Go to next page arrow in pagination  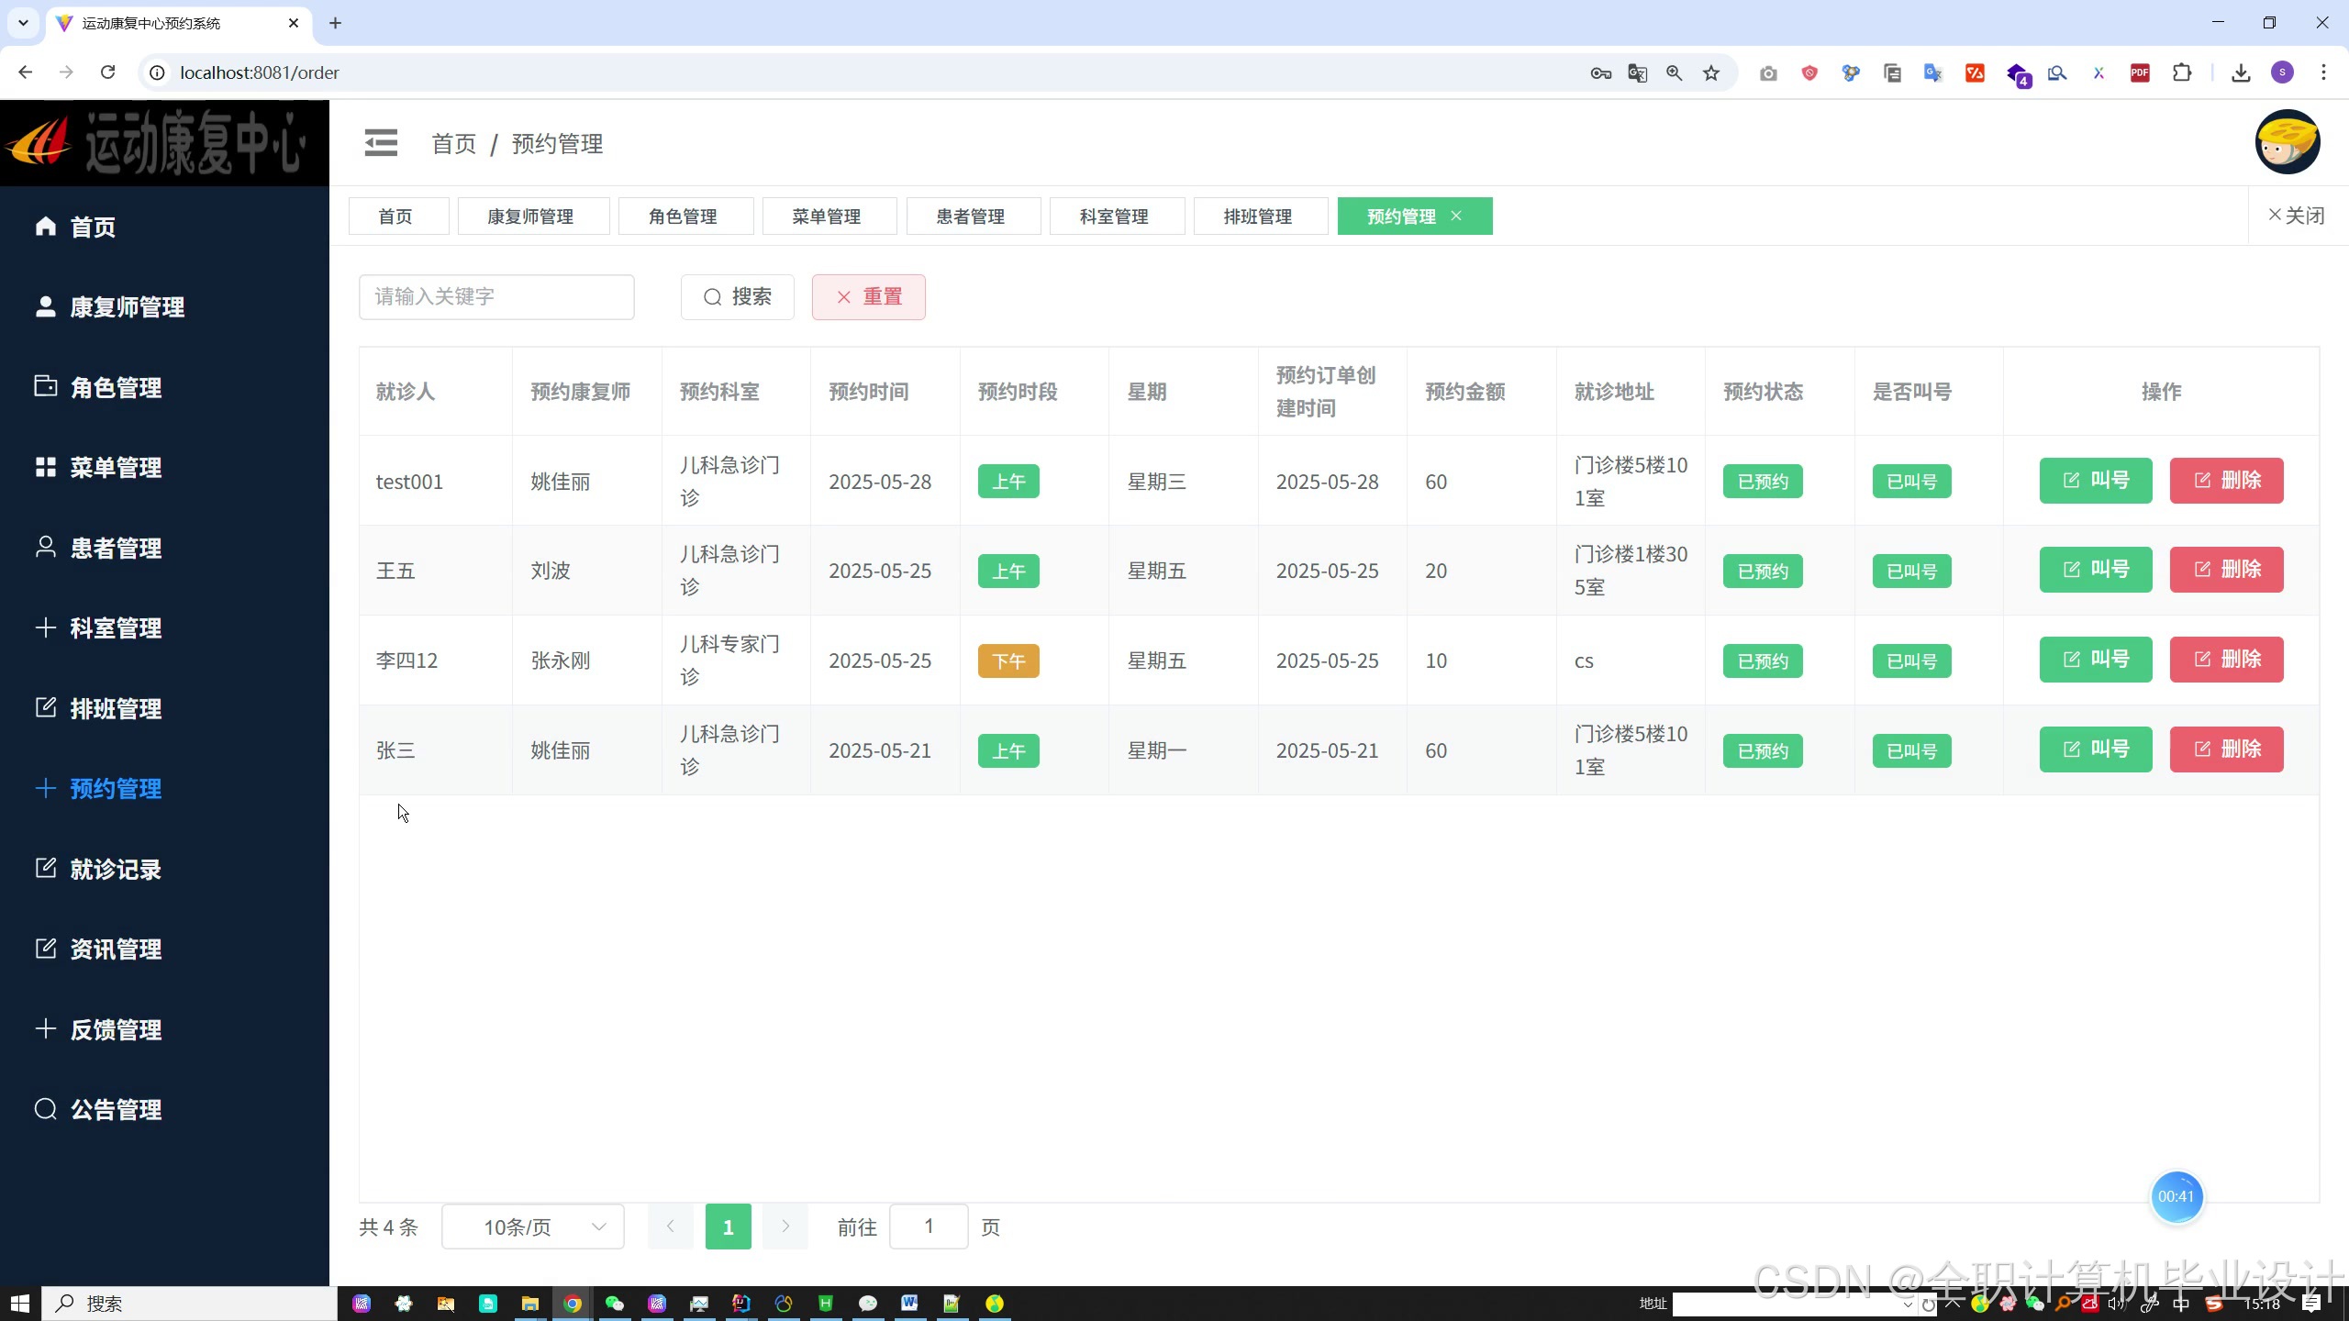(x=785, y=1227)
